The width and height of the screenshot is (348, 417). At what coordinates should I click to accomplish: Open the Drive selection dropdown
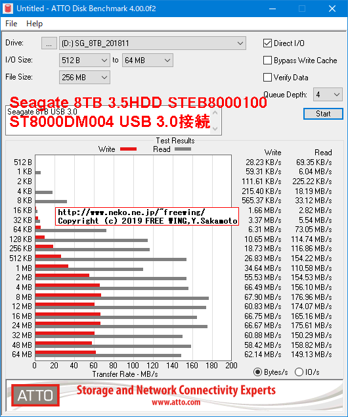click(x=152, y=43)
